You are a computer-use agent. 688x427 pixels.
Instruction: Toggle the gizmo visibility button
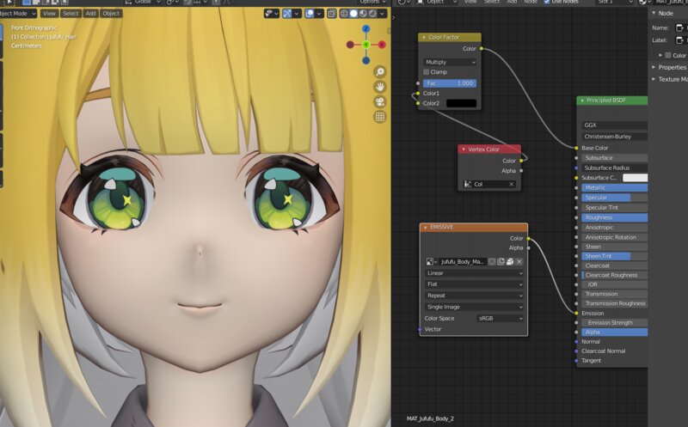[287, 14]
